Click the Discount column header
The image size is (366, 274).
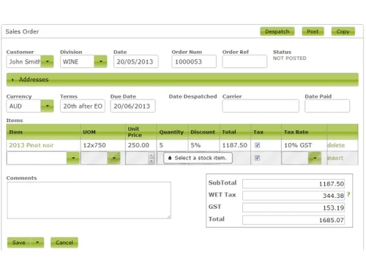click(203, 132)
